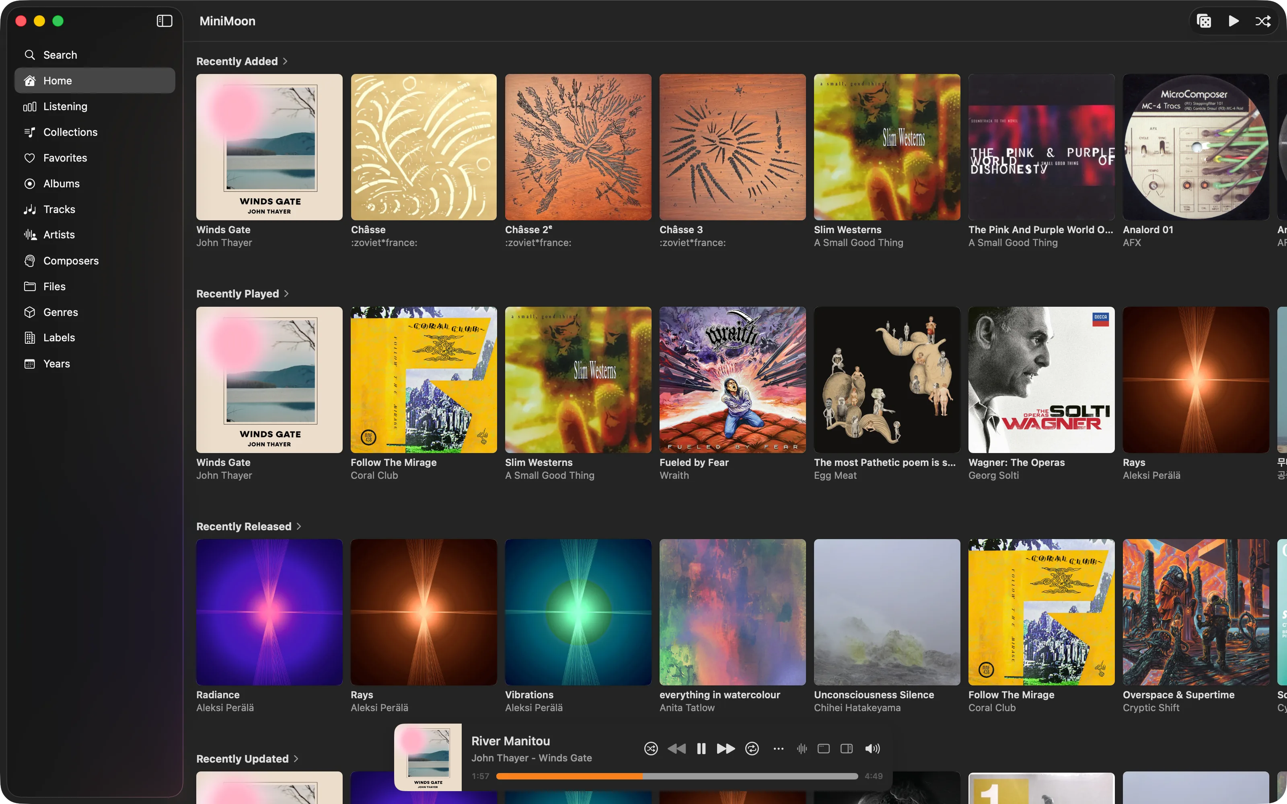
Task: Click the now-playing album art in the player
Action: (x=428, y=757)
